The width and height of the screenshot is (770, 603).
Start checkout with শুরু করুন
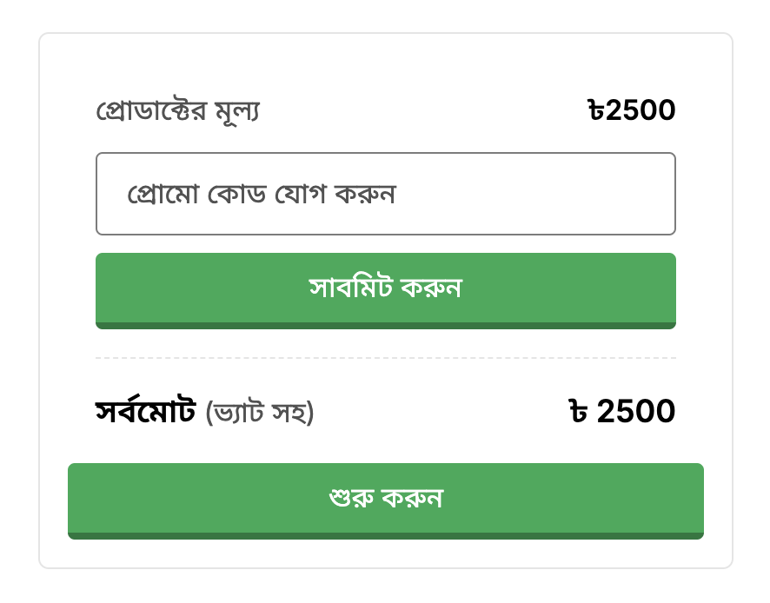[x=385, y=500]
